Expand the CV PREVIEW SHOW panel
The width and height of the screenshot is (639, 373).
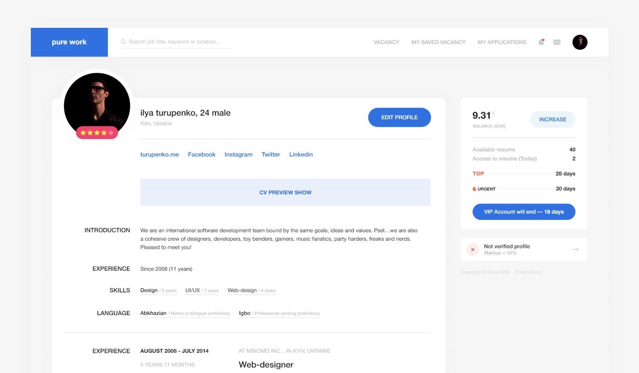pos(285,192)
